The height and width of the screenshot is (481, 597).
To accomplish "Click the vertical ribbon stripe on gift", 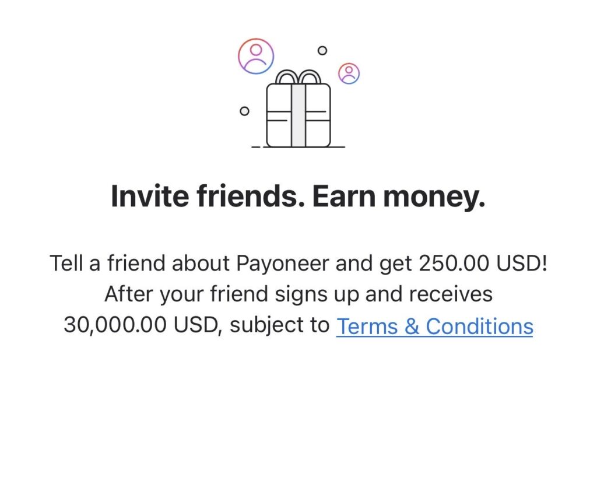I will pyautogui.click(x=298, y=117).
